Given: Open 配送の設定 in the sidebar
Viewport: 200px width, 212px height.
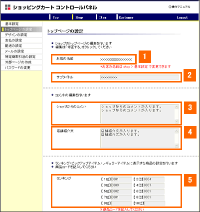Looking at the screenshot, I should pyautogui.click(x=21, y=46).
